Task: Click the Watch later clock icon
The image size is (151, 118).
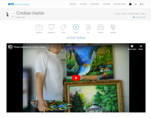Action: point(132,46)
